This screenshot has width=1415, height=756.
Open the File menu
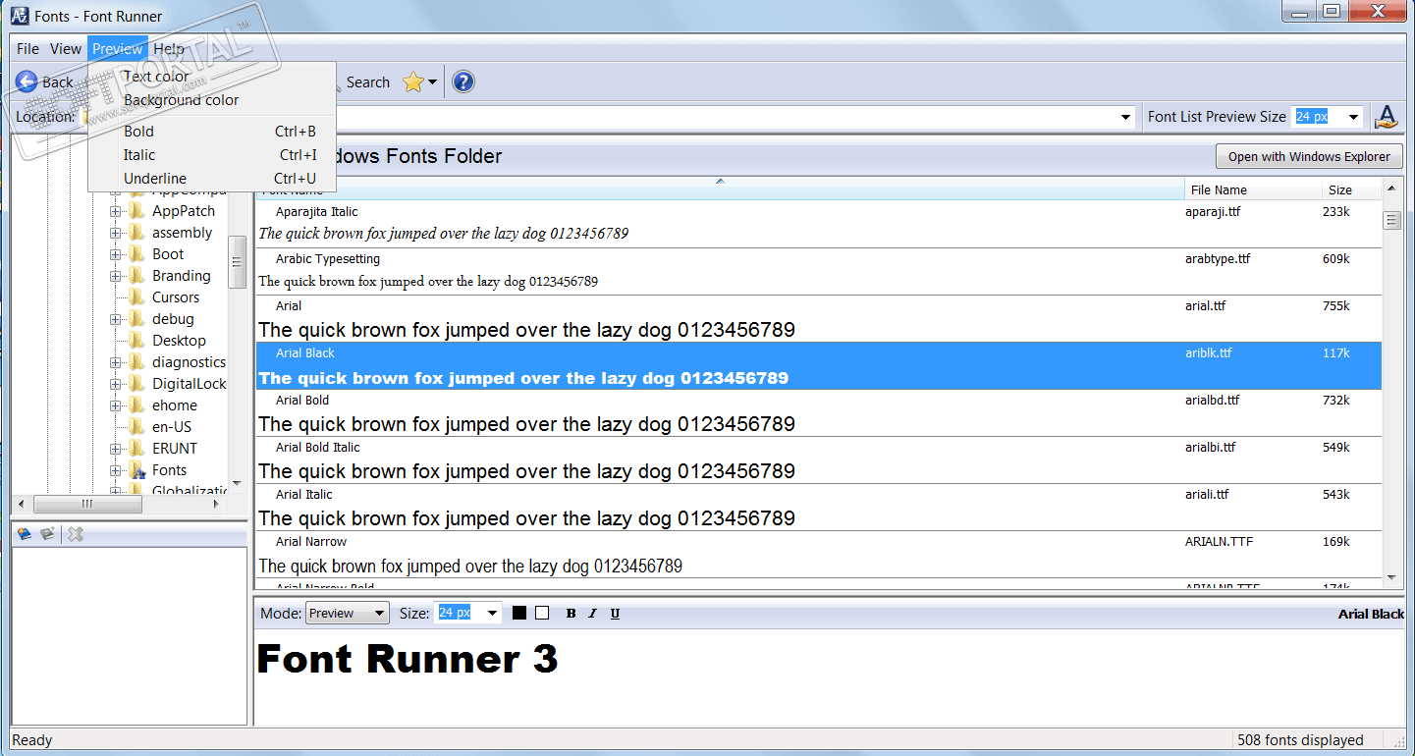[27, 48]
